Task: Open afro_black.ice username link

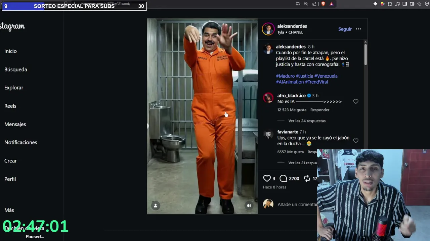Action: [x=291, y=96]
